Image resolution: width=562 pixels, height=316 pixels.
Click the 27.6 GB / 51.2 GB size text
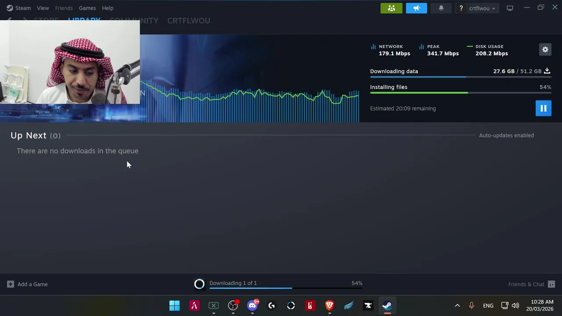(517, 71)
